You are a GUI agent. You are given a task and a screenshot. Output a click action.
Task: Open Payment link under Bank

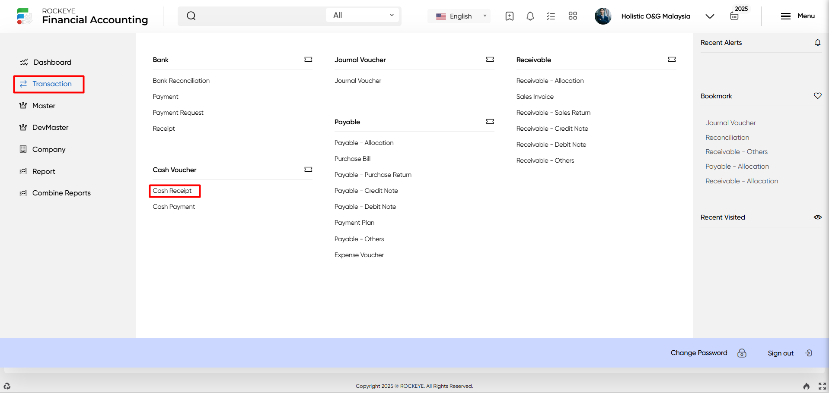[x=166, y=97]
